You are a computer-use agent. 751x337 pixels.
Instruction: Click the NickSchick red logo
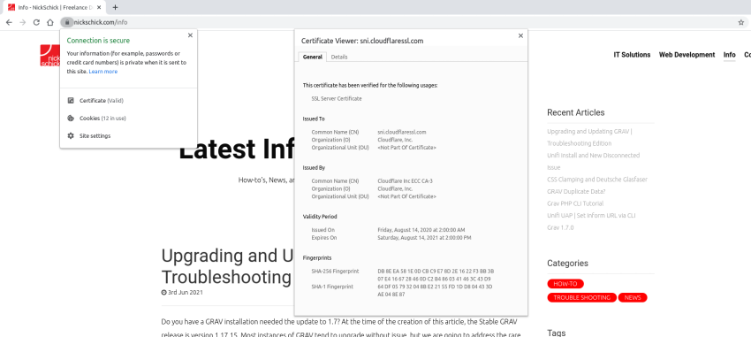[49, 55]
